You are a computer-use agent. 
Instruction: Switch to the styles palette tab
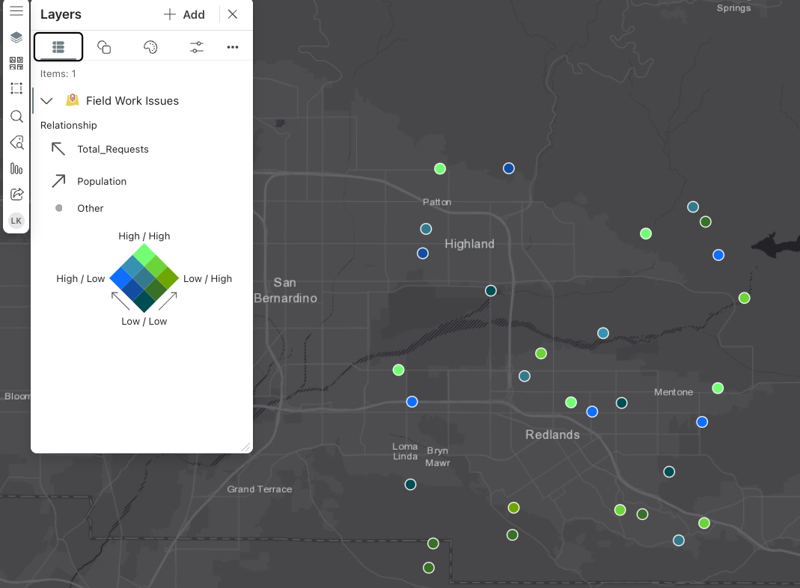click(x=150, y=47)
